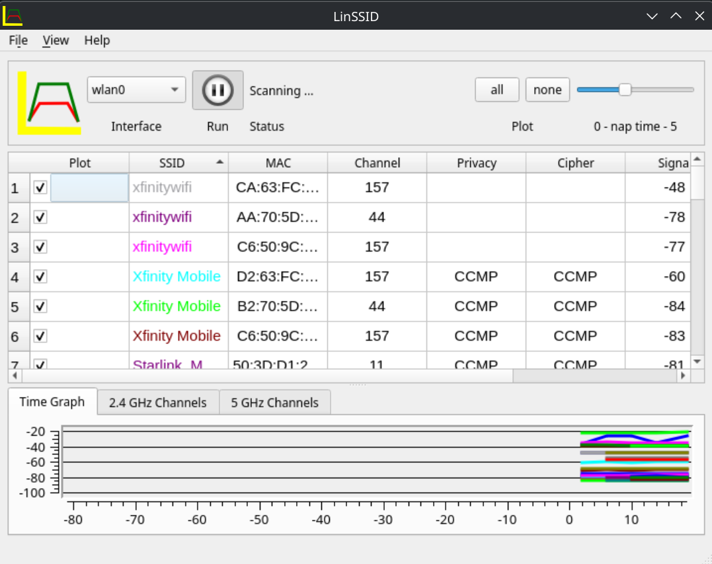The image size is (712, 564).
Task: Click the LinSSID logo in the control panel
Action: (x=49, y=103)
